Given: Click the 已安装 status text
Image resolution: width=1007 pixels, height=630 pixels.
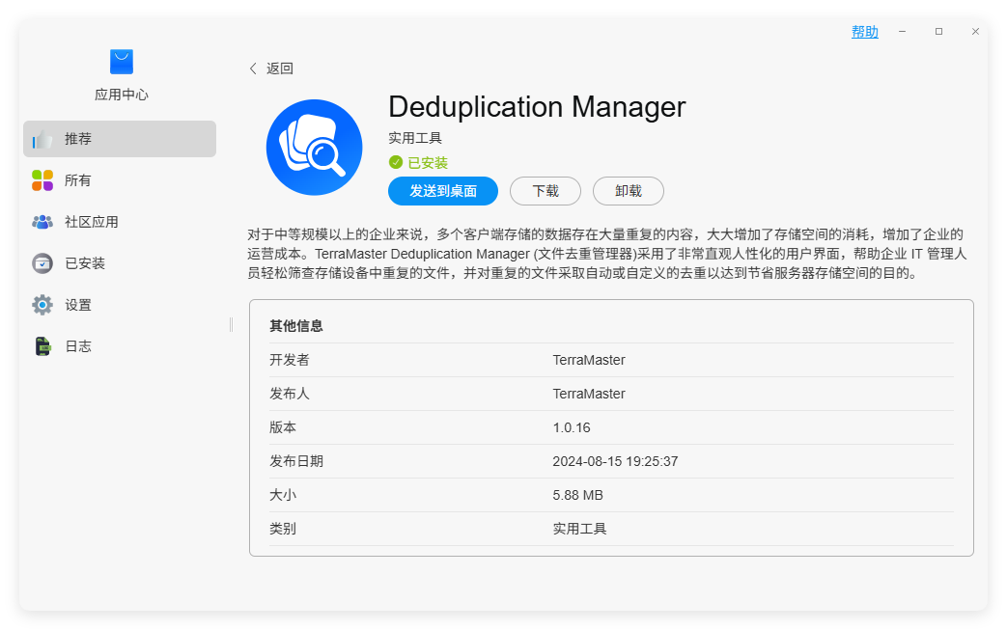Looking at the screenshot, I should click(428, 162).
